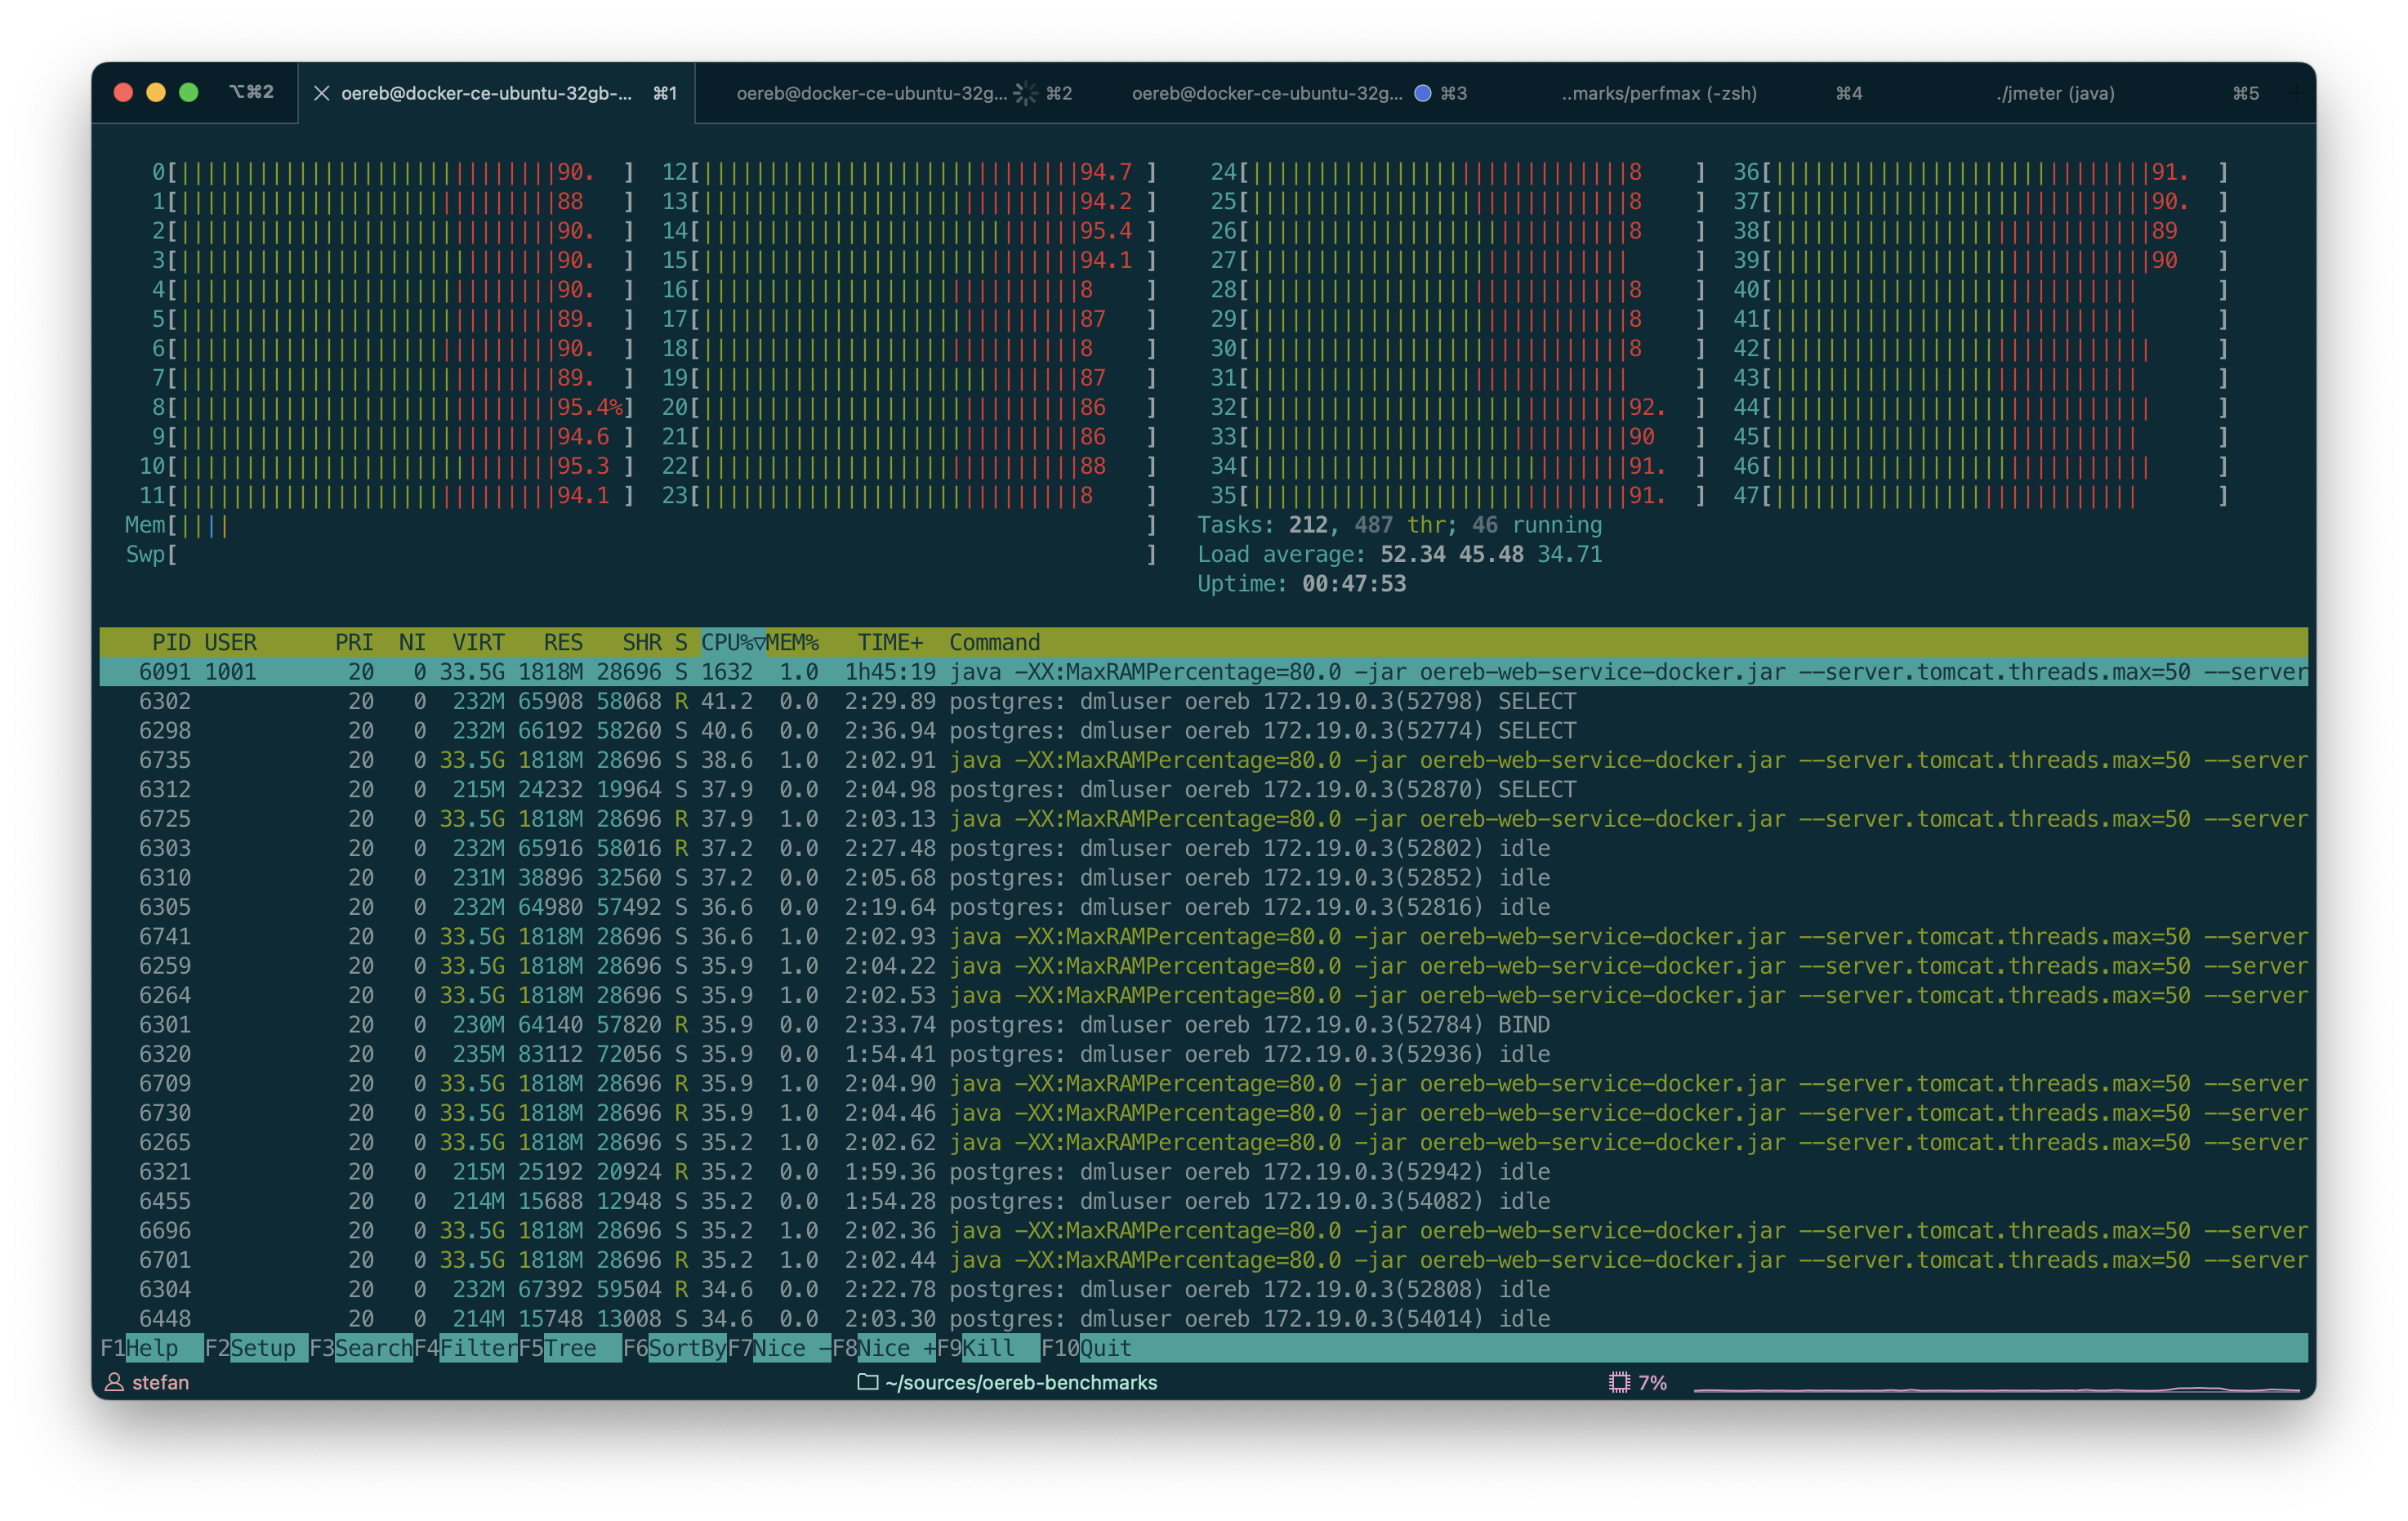Click the Load average values
The height and width of the screenshot is (1521, 2408).
coord(1491,554)
